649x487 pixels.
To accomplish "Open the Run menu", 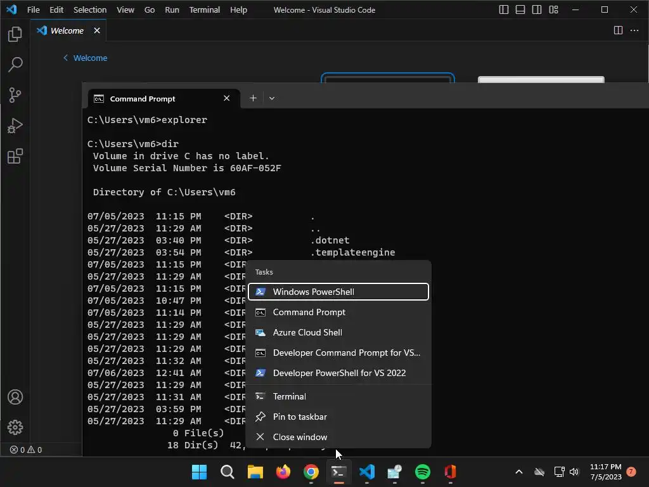I will tap(172, 10).
